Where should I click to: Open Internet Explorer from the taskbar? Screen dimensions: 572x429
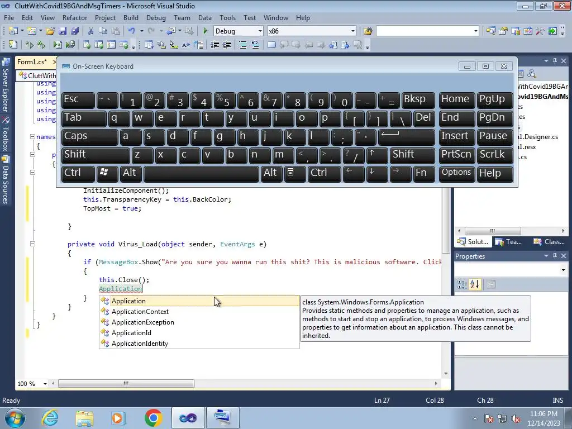click(x=50, y=418)
